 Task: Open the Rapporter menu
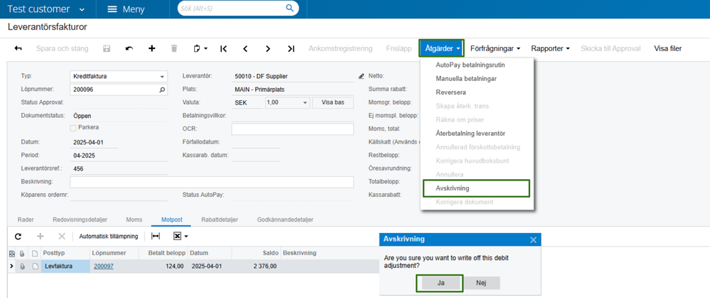[550, 48]
